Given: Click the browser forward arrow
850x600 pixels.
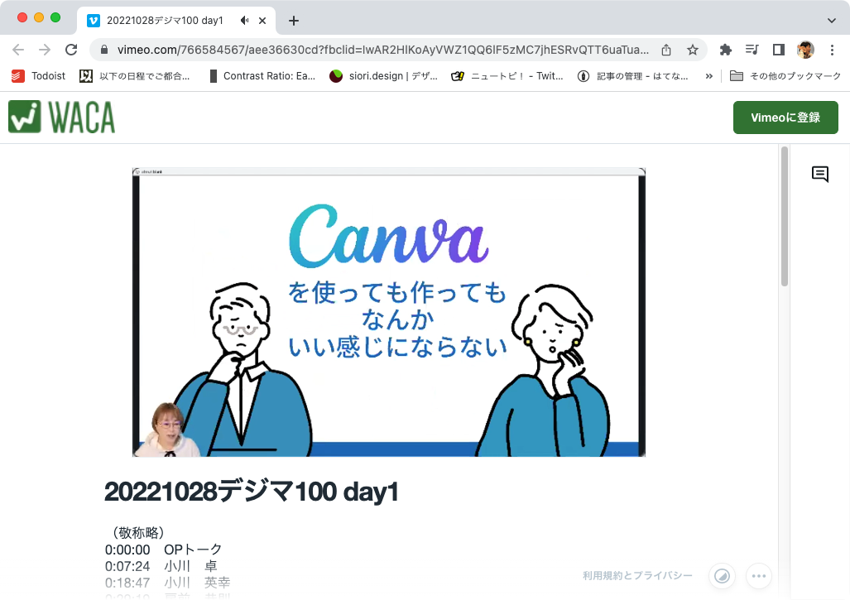Looking at the screenshot, I should (45, 50).
